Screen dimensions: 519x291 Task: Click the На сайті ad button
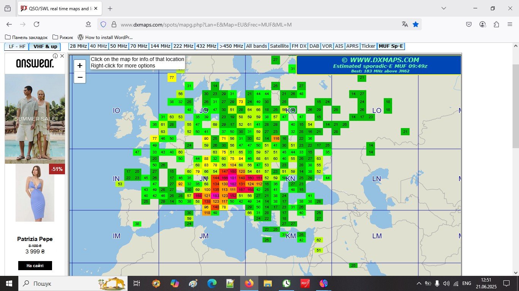tap(35, 266)
